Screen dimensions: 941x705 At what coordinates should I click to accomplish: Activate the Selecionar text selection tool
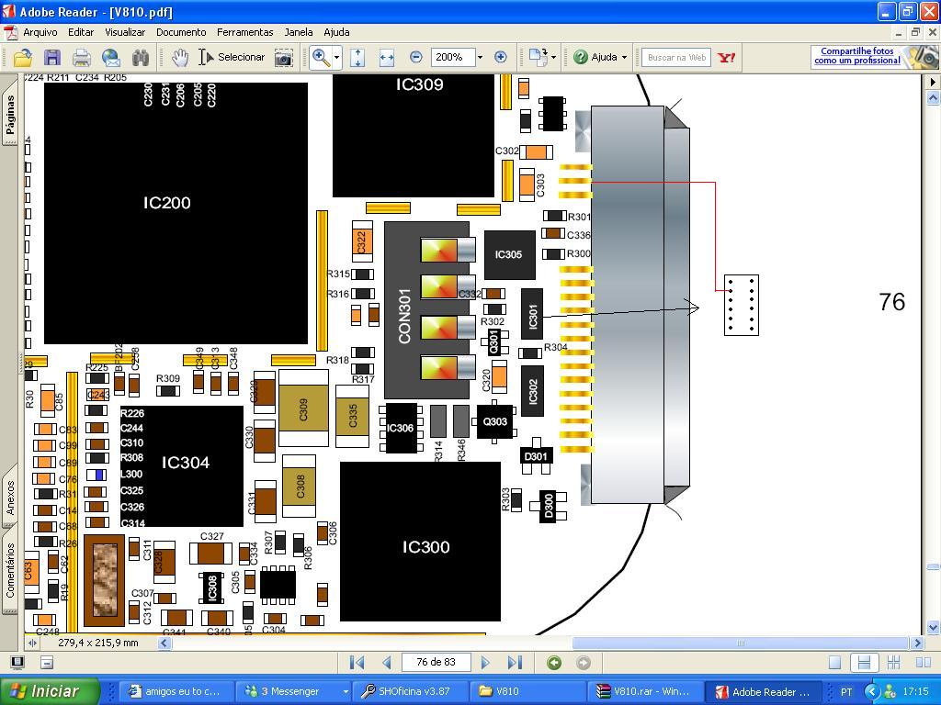click(x=232, y=58)
